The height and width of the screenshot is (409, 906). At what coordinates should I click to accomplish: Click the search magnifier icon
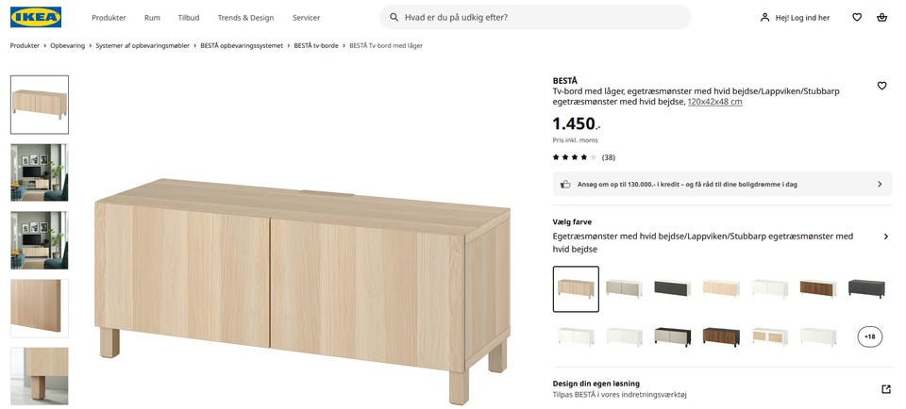click(x=394, y=17)
